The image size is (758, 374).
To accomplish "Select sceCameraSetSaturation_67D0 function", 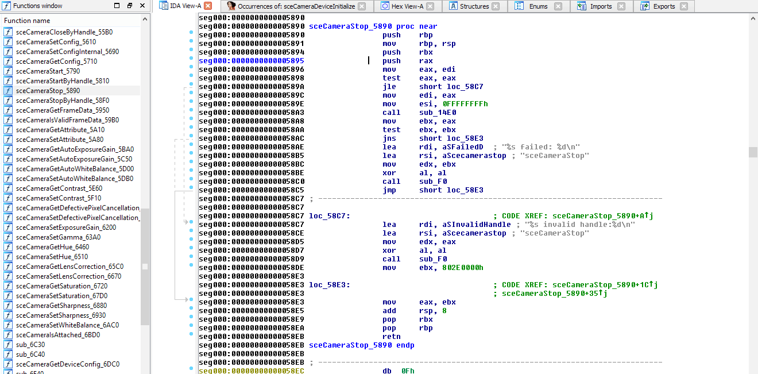I will [x=62, y=296].
